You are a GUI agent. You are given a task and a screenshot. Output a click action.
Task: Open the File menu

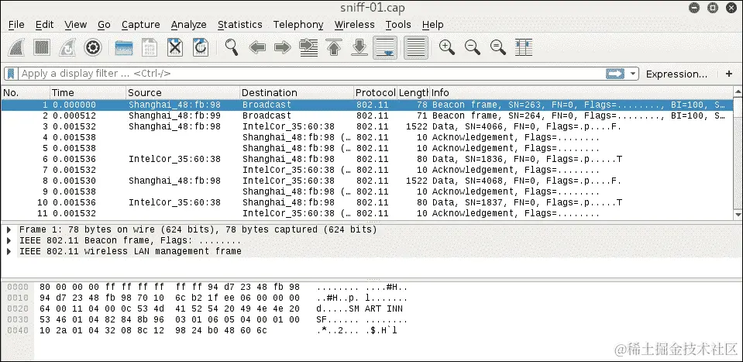coord(16,25)
